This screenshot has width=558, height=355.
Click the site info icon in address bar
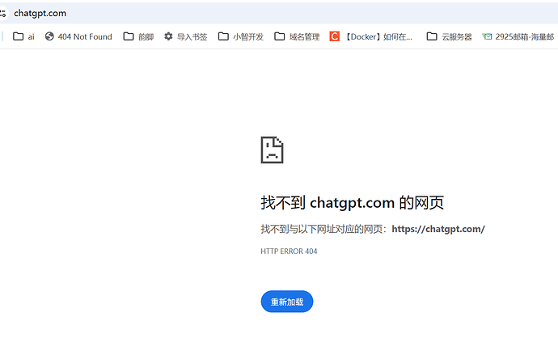point(3,14)
